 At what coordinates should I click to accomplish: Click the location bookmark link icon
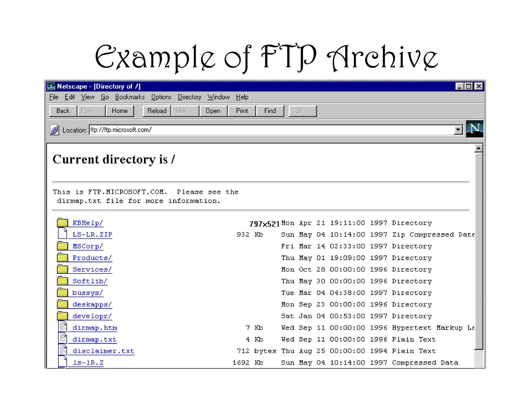[x=55, y=130]
